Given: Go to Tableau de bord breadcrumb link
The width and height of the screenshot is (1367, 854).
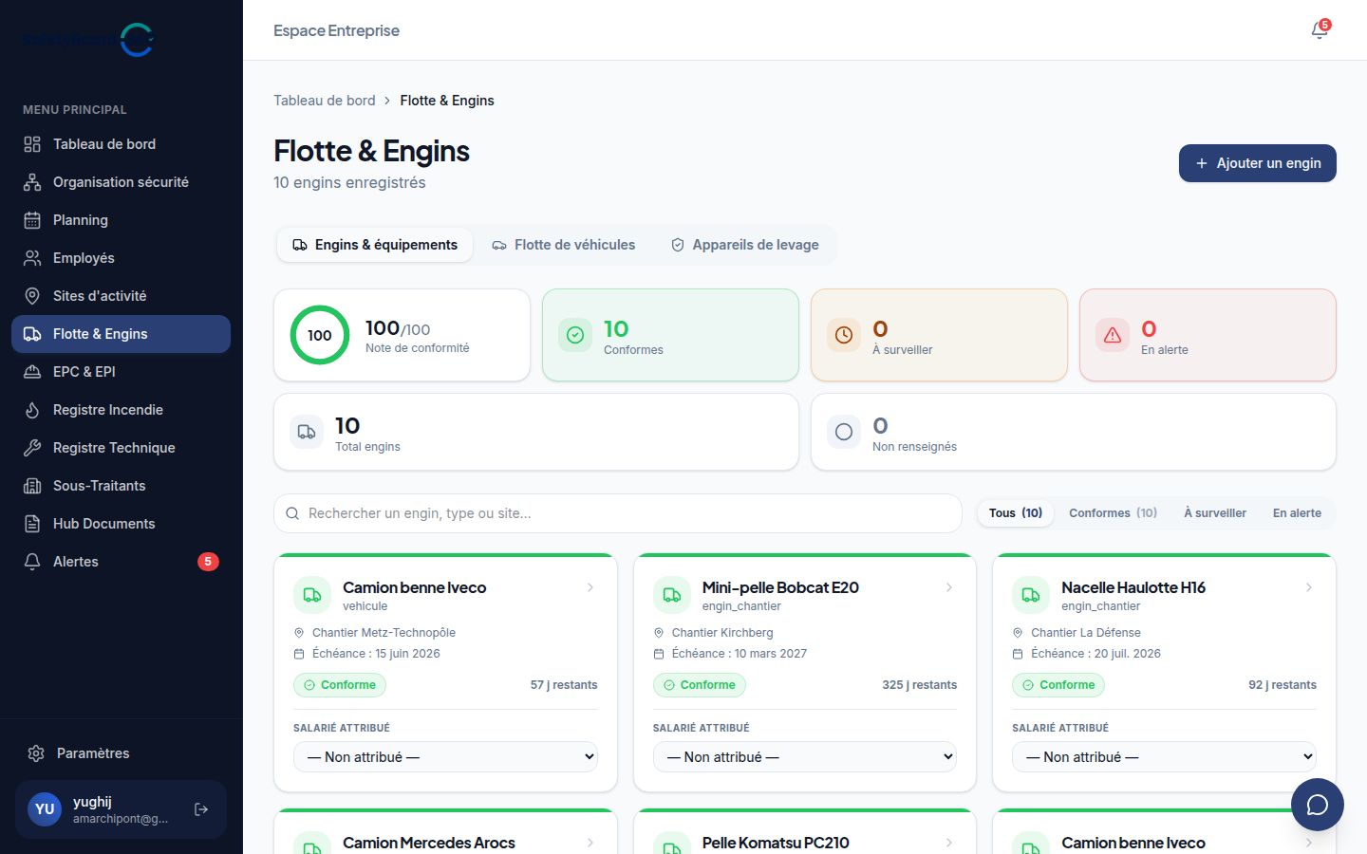Looking at the screenshot, I should point(325,101).
